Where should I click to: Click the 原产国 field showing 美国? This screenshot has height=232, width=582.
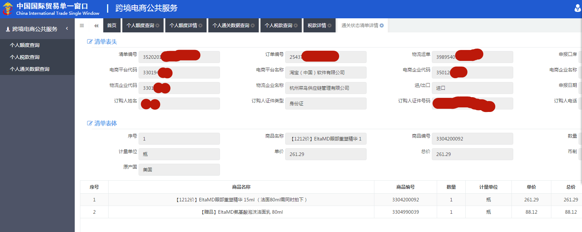click(x=179, y=170)
